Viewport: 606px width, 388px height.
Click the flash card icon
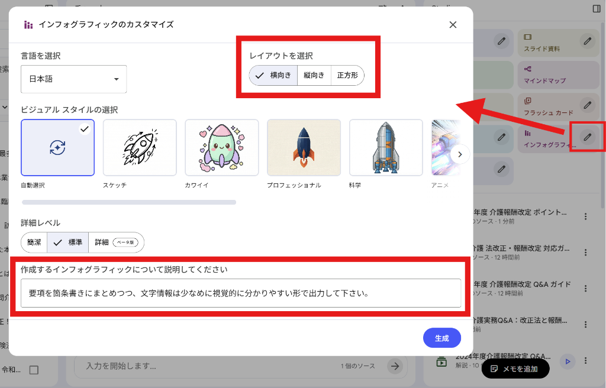(x=527, y=101)
